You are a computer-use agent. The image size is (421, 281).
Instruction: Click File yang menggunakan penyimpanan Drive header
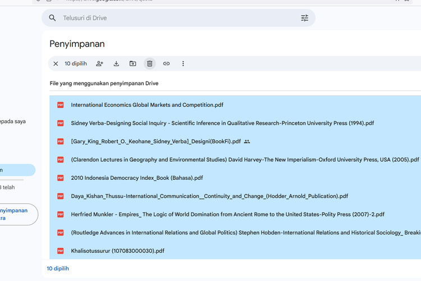(104, 83)
